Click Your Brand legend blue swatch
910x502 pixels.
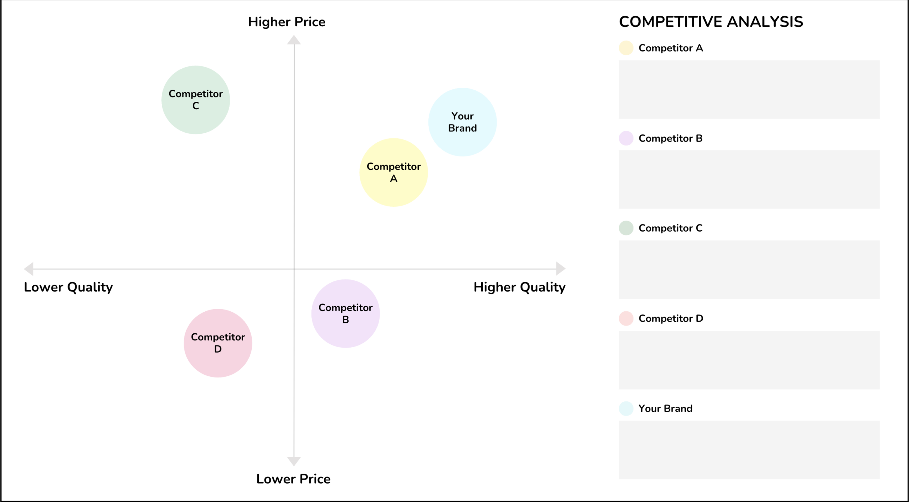tap(626, 408)
